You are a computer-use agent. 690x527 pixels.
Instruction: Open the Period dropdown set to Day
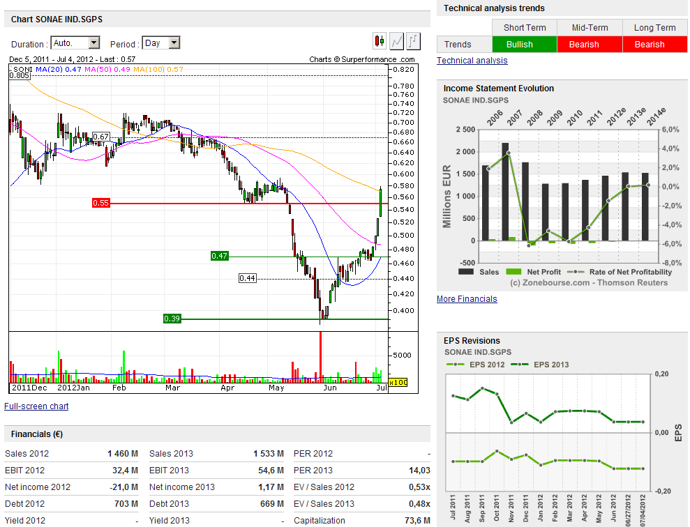pos(161,43)
